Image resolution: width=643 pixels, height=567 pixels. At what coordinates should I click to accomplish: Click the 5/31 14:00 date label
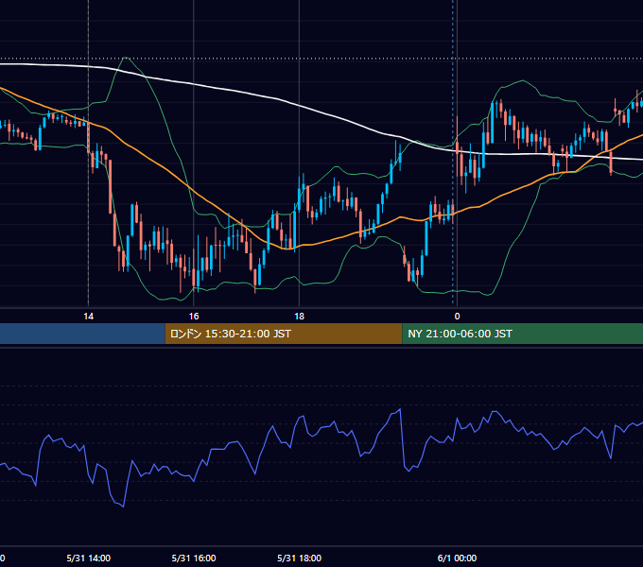(89, 558)
